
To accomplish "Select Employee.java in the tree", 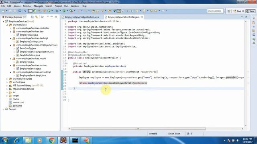I will pyautogui.click(x=27, y=62).
